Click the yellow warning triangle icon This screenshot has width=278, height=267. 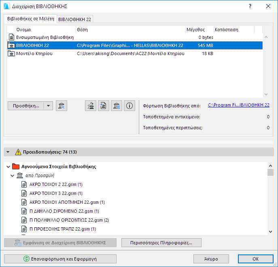[18, 152]
